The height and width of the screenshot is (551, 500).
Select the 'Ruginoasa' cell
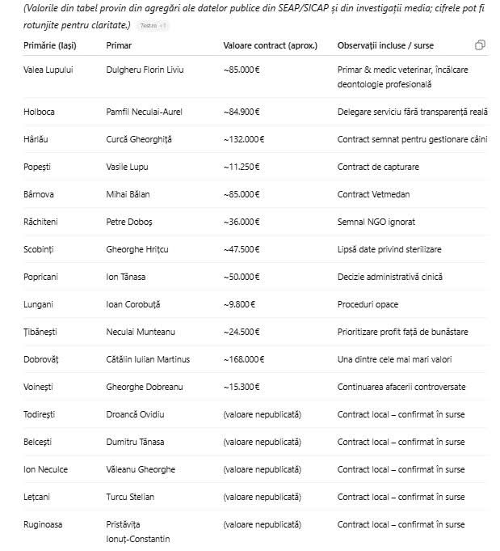pos(43,524)
